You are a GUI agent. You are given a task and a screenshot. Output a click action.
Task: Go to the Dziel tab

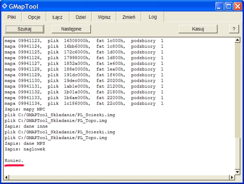pyautogui.click(x=81, y=17)
